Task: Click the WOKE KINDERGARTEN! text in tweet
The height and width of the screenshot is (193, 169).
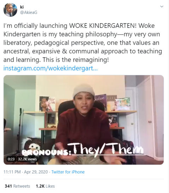Action: click(x=103, y=26)
